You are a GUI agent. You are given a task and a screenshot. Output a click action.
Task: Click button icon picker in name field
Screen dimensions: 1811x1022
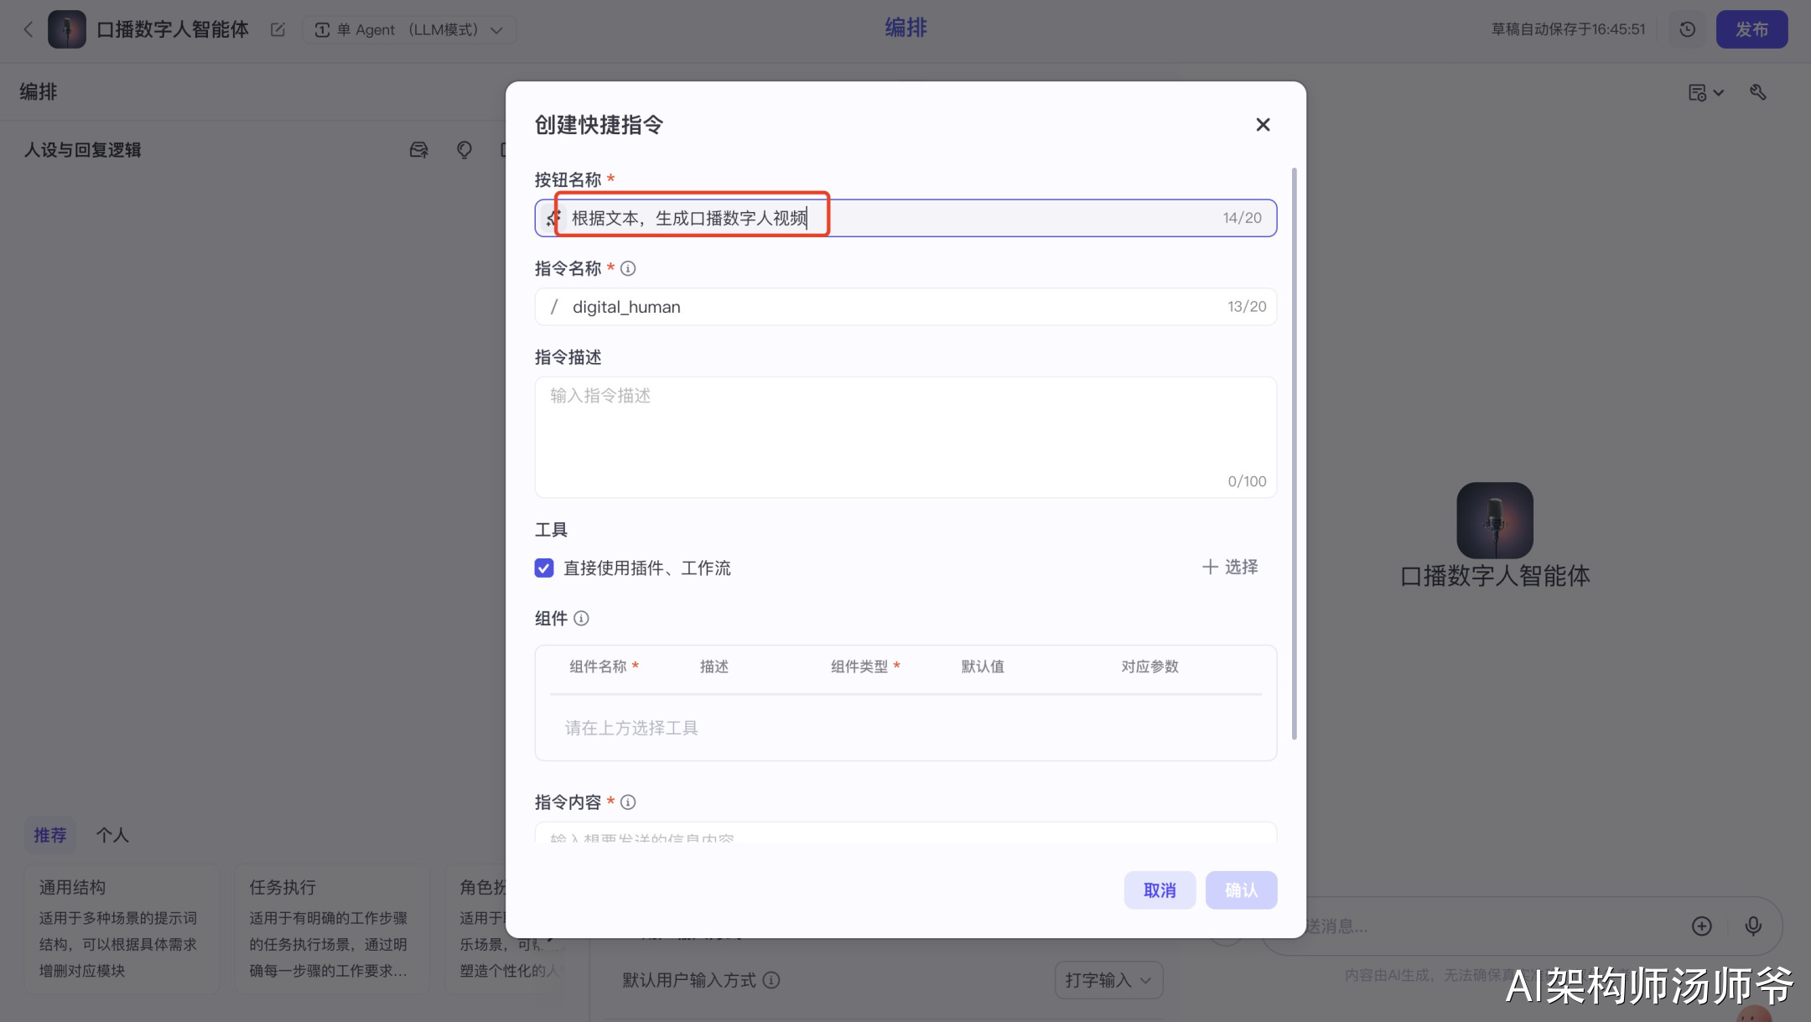(553, 218)
